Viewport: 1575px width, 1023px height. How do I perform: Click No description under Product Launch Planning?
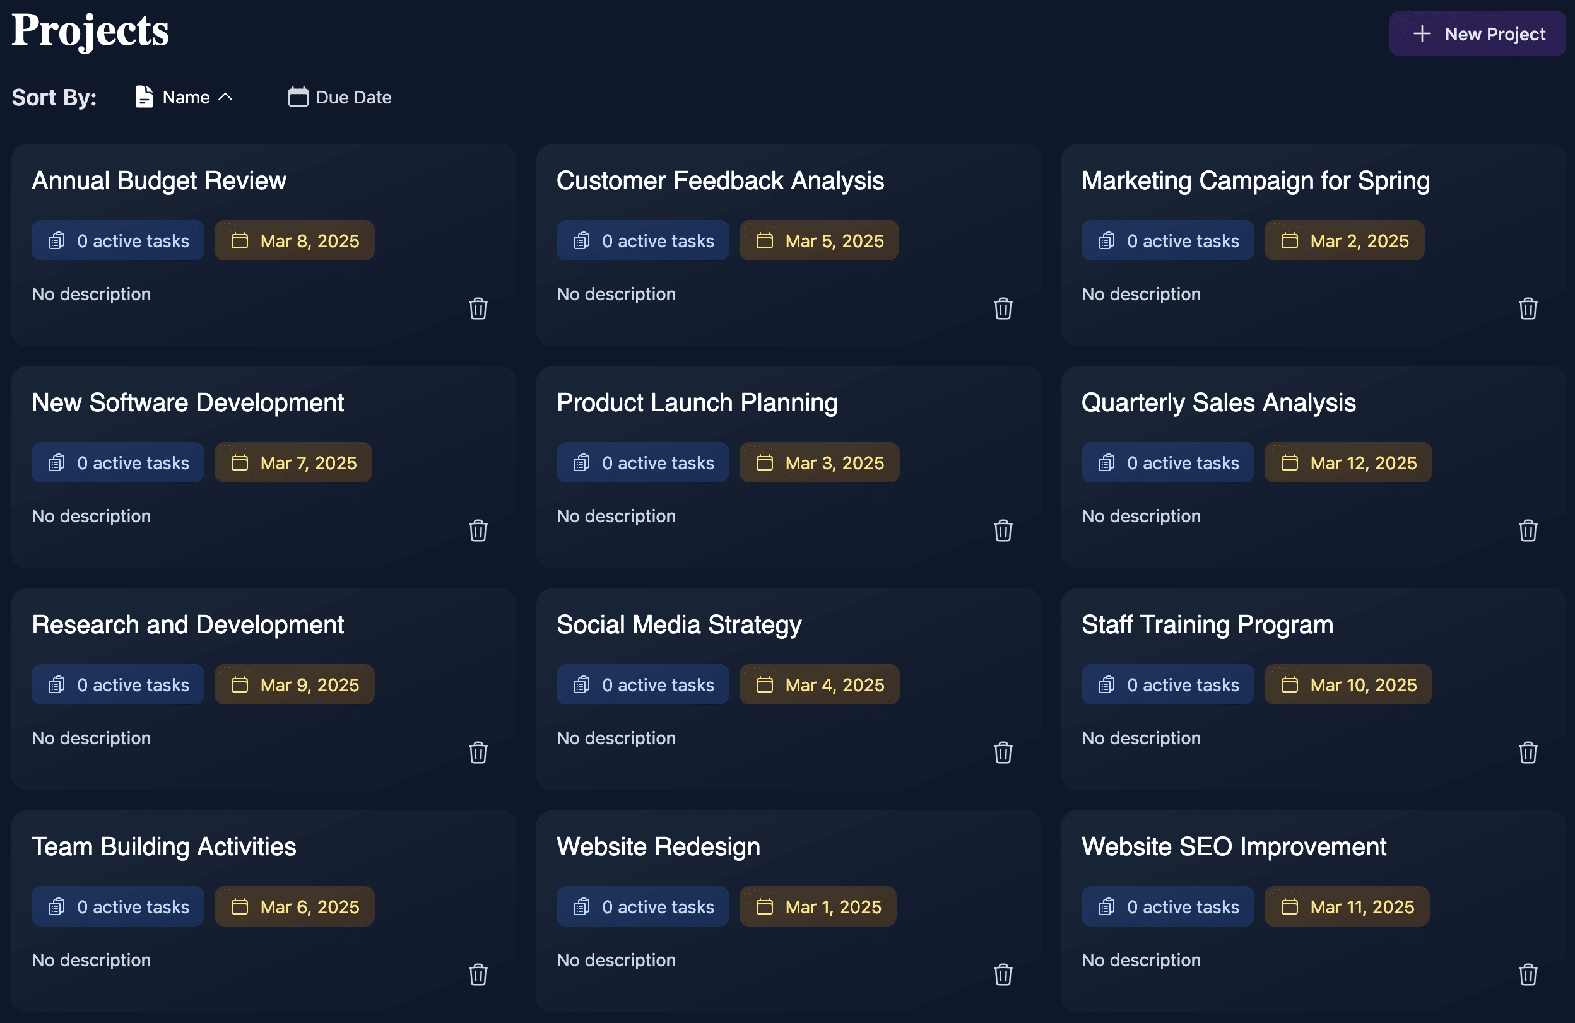616,517
